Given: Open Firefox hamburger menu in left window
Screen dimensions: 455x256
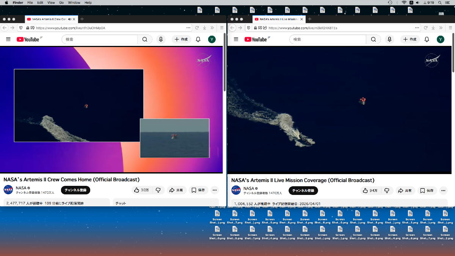Looking at the screenshot, I should (222, 28).
